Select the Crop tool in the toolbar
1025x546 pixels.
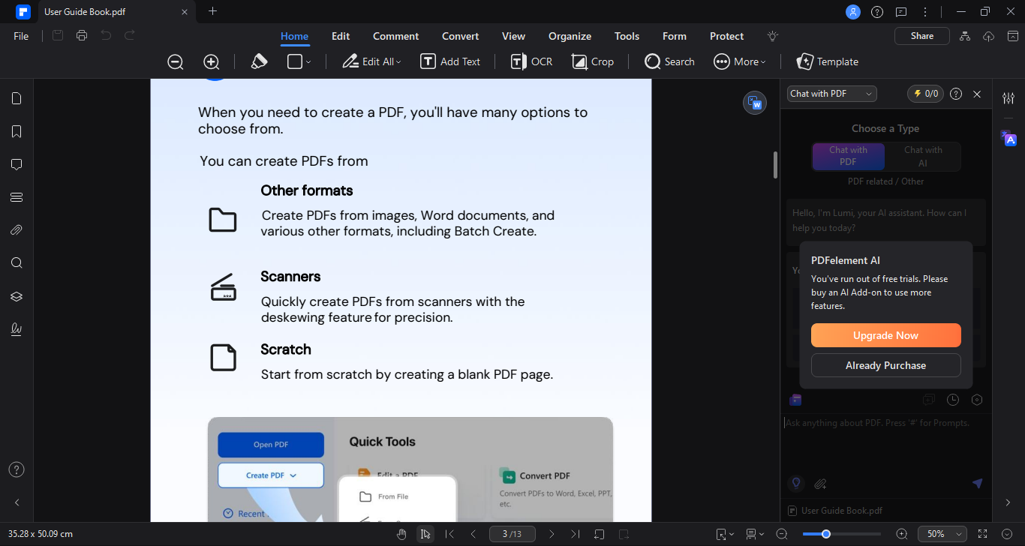pos(593,61)
